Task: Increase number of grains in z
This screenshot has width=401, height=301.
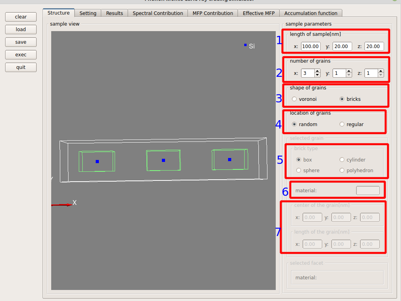Action: [x=381, y=71]
